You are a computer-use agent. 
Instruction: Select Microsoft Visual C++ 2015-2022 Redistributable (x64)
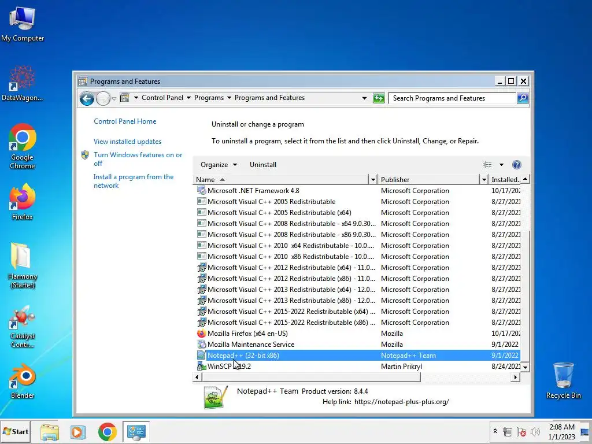[x=357, y=312]
